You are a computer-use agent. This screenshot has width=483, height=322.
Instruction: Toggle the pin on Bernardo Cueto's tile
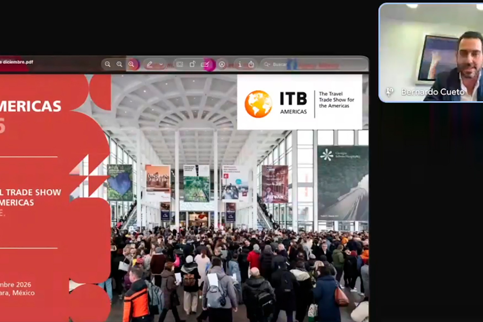click(390, 92)
